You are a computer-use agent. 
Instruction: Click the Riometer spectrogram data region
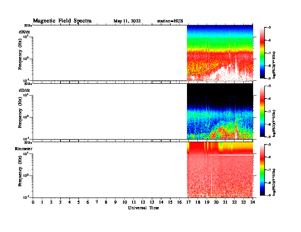[x=220, y=170]
